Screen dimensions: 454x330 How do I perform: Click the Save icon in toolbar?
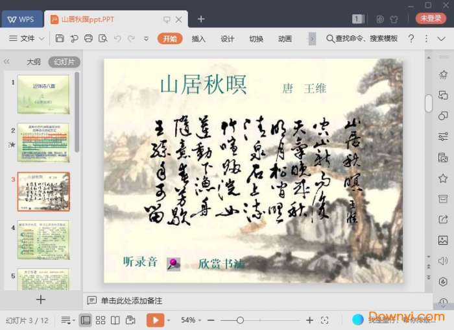tap(60, 38)
